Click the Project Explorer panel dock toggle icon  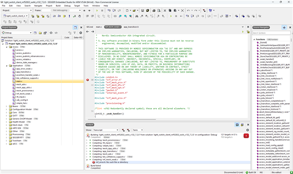pos(75,27)
